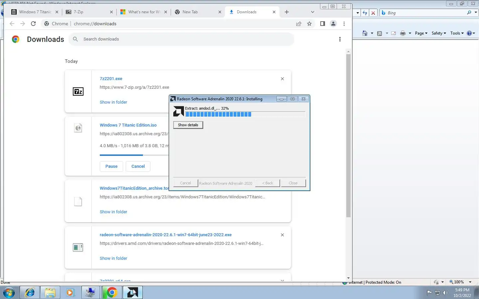This screenshot has width=479, height=299.
Task: Click the network tray icon
Action: [x=437, y=293]
